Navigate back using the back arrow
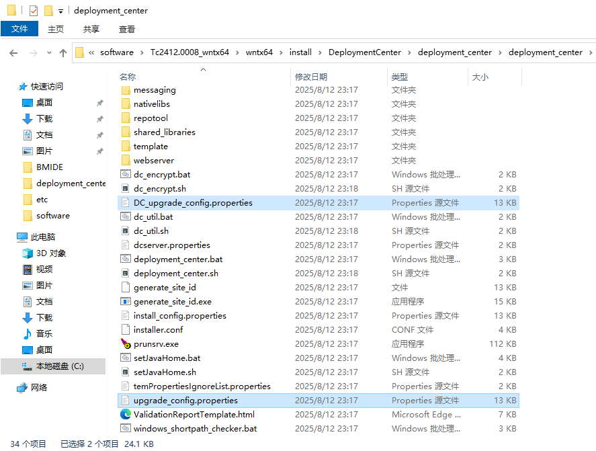The height and width of the screenshot is (451, 596). (x=13, y=52)
